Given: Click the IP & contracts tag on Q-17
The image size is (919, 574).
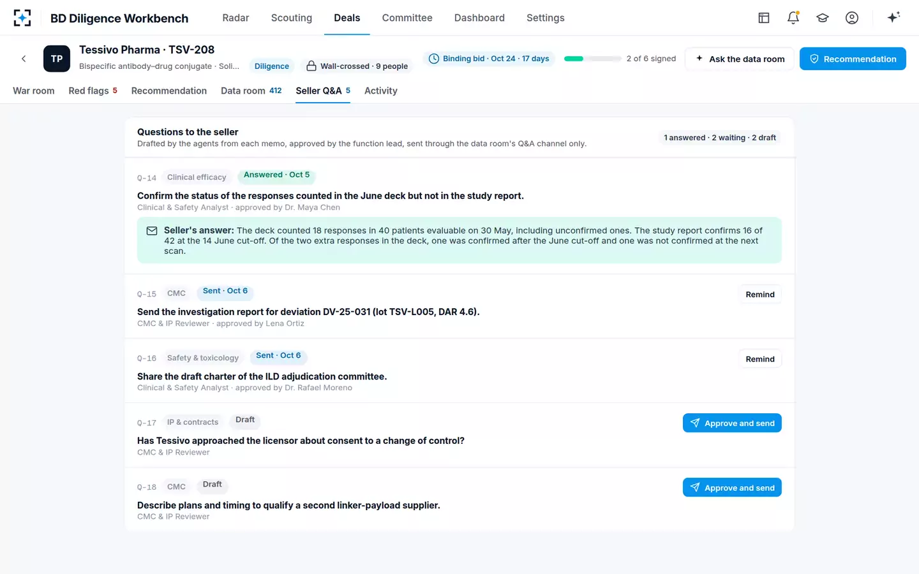Looking at the screenshot, I should point(193,422).
